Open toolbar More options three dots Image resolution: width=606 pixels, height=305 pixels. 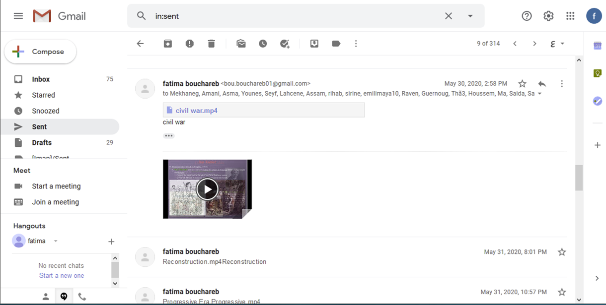[x=356, y=44]
